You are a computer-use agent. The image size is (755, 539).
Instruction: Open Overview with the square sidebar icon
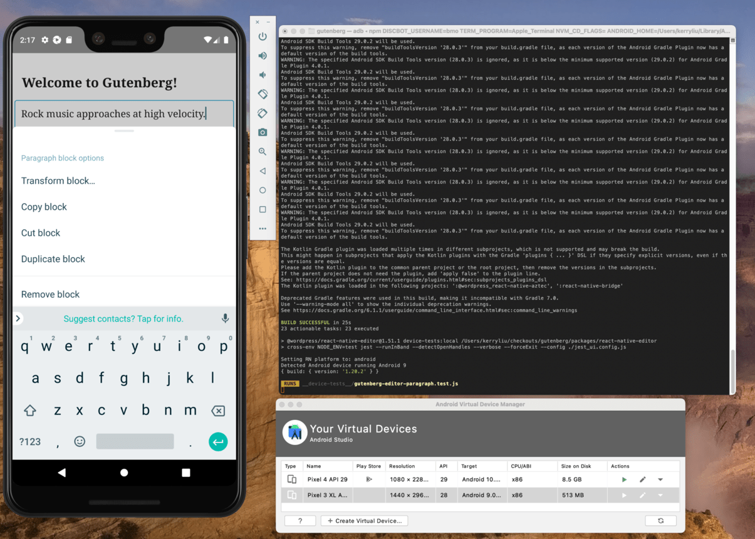click(263, 209)
